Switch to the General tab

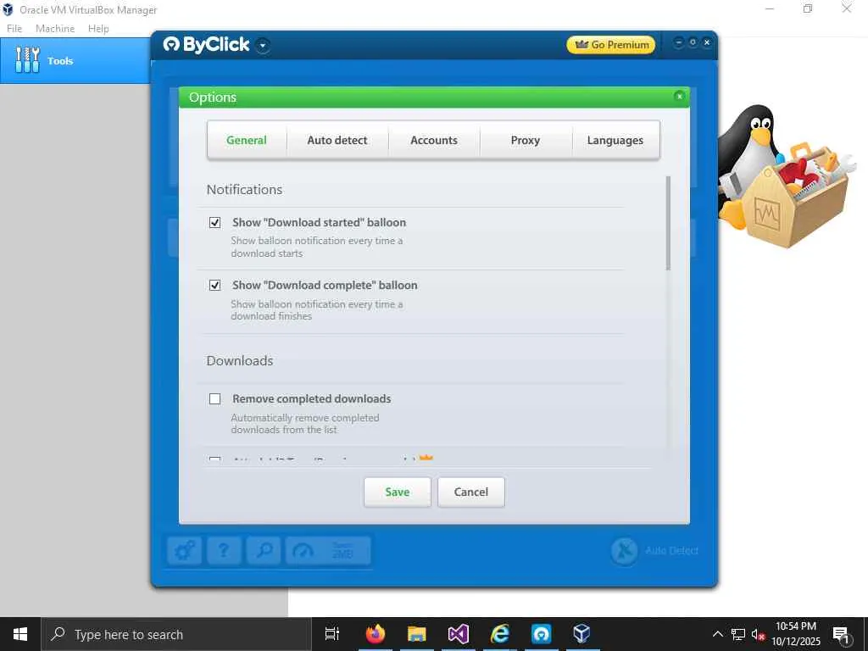click(247, 140)
